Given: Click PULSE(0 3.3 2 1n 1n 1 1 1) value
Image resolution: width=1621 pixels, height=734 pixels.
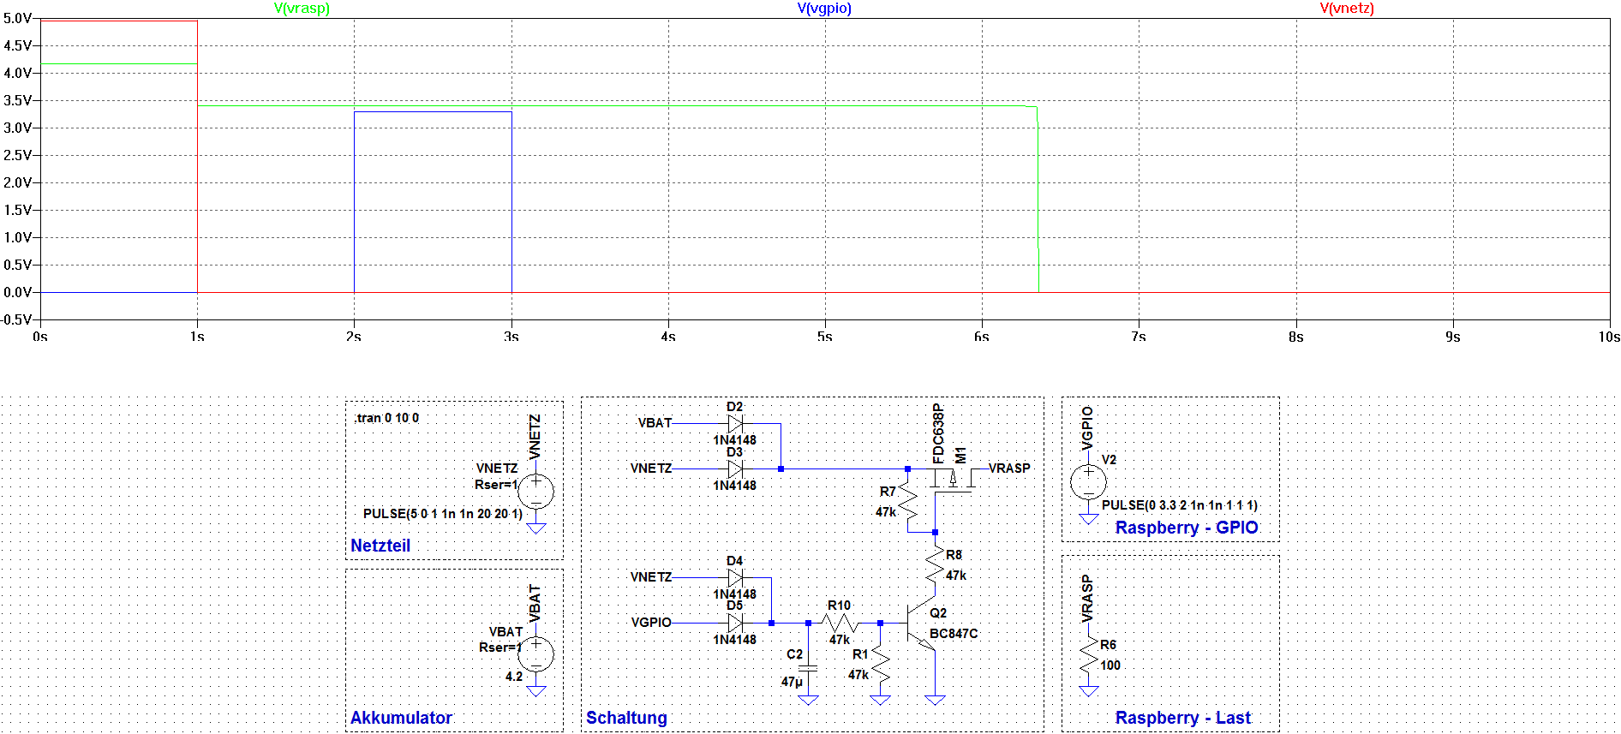Looking at the screenshot, I should point(1180,505).
